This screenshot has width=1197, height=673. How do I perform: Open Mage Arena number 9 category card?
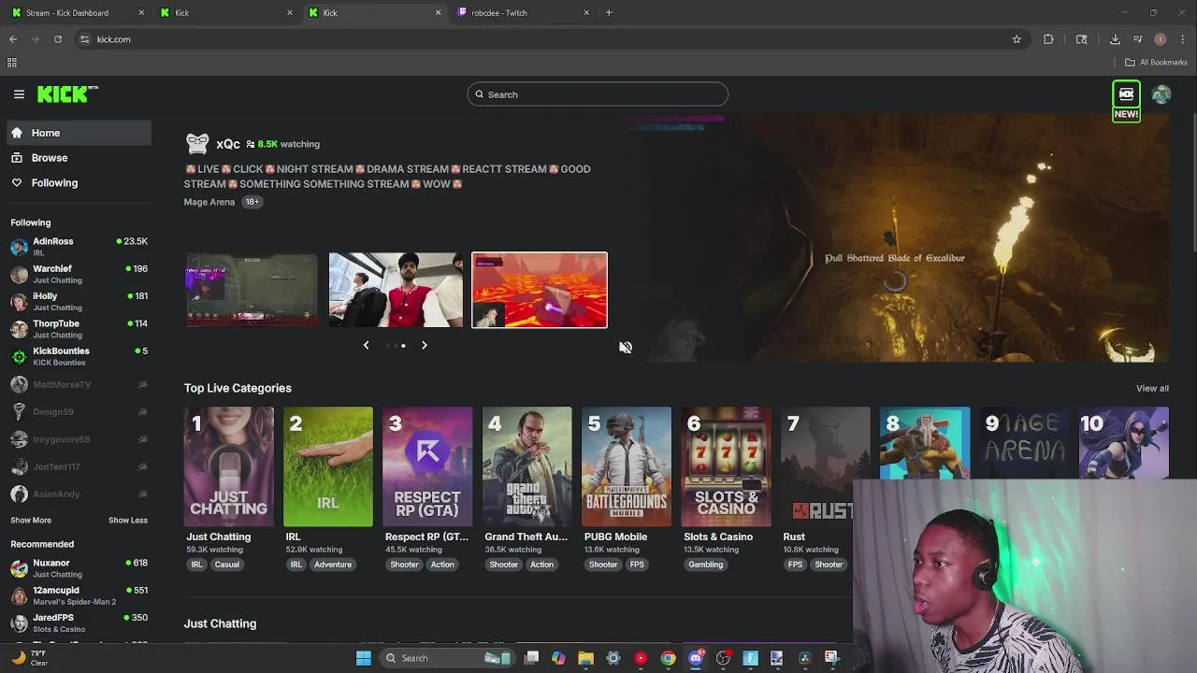1024,444
